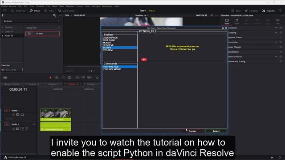Expand the Toolbox tree item

point(3,28)
